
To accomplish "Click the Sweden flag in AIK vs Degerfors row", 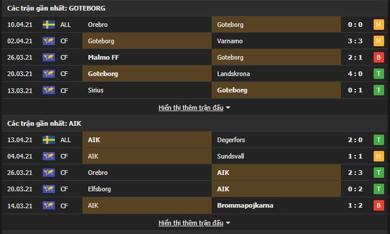I will pos(49,140).
